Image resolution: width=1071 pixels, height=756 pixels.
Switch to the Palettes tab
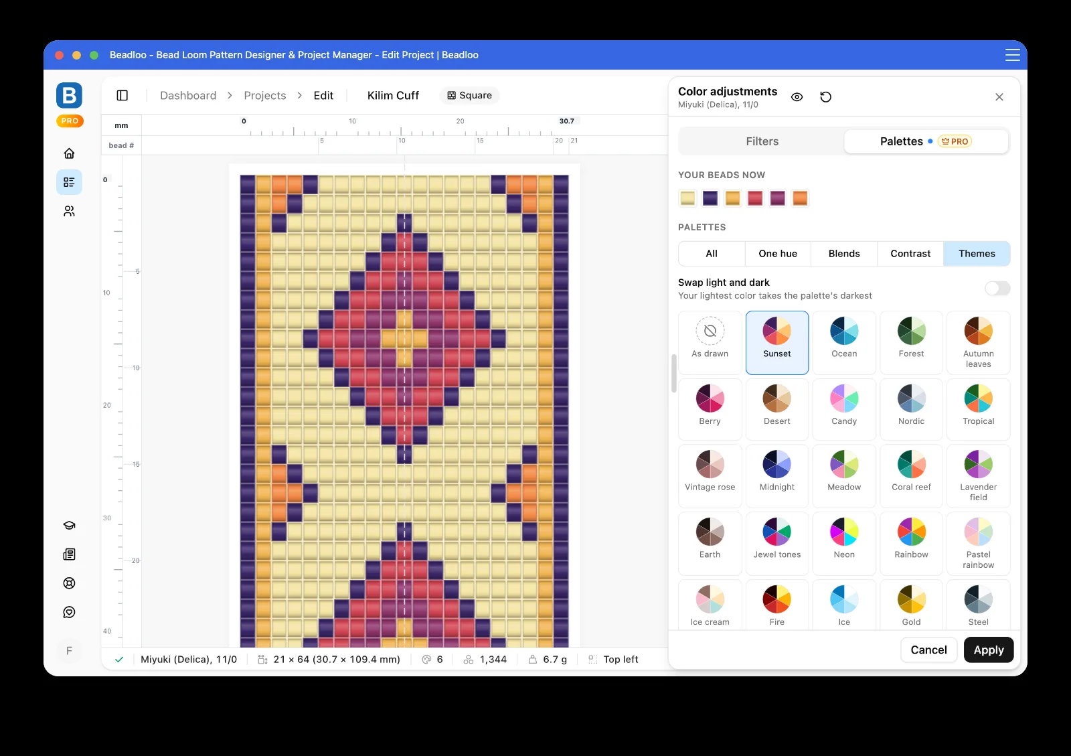(926, 141)
